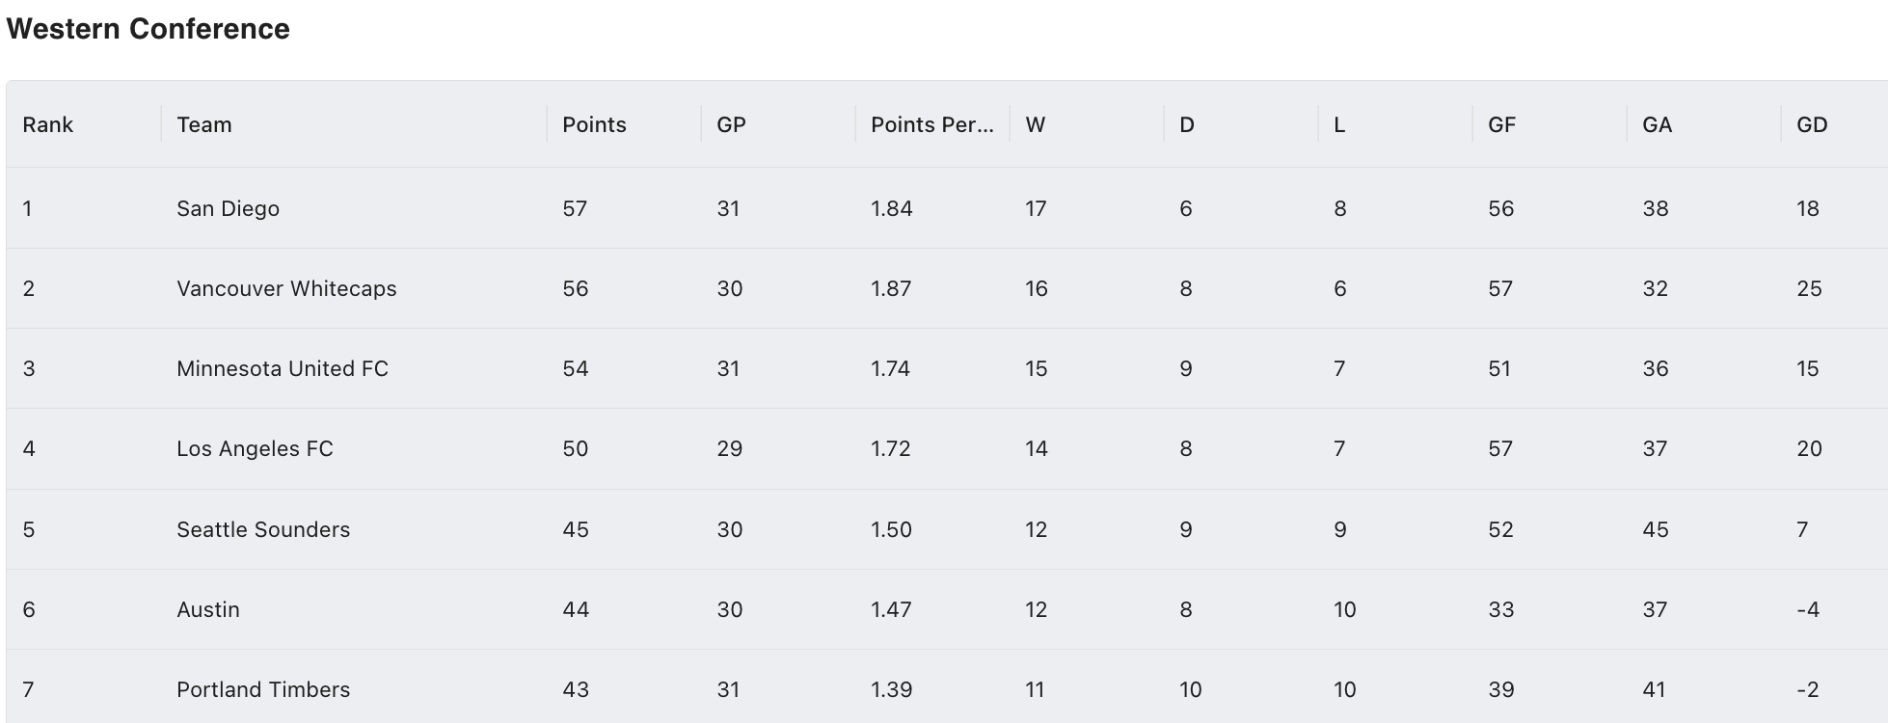Sort by the GA column header

1704,124
